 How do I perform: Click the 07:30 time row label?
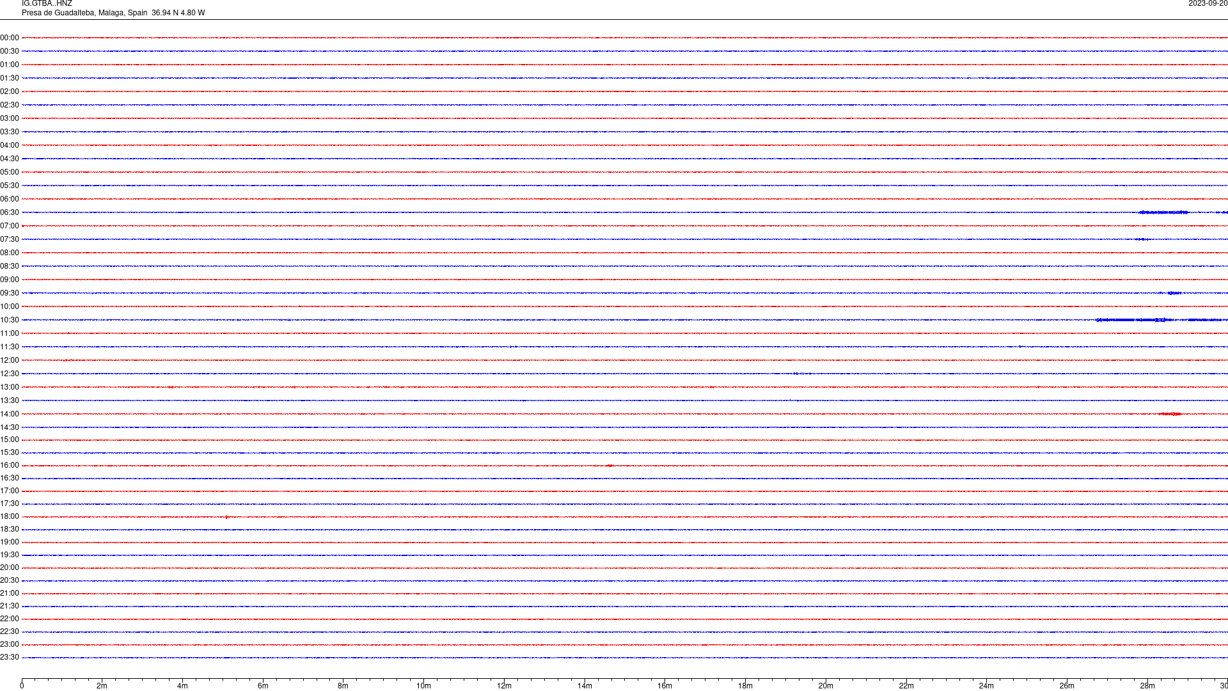[10, 239]
